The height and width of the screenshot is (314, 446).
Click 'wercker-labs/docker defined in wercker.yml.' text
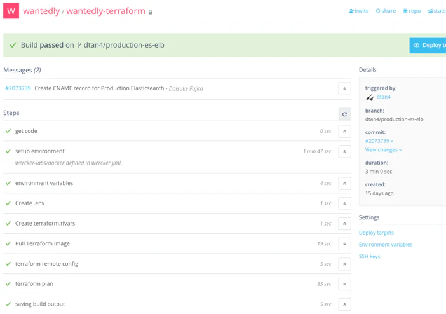click(x=69, y=163)
